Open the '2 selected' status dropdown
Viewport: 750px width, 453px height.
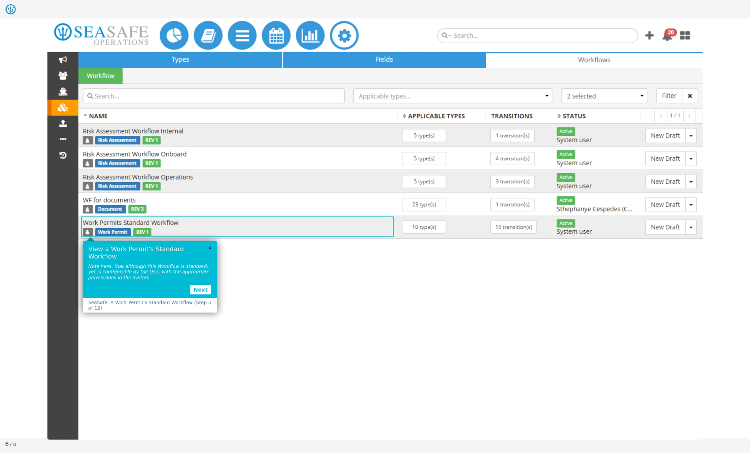[604, 96]
